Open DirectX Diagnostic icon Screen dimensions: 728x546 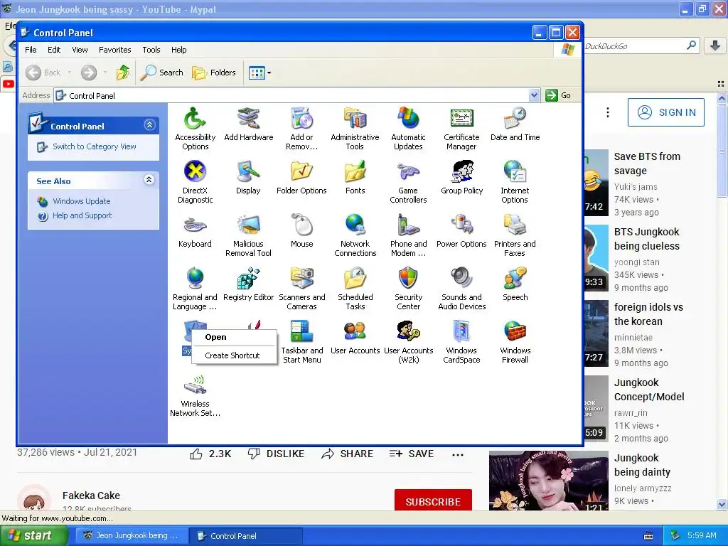point(195,183)
